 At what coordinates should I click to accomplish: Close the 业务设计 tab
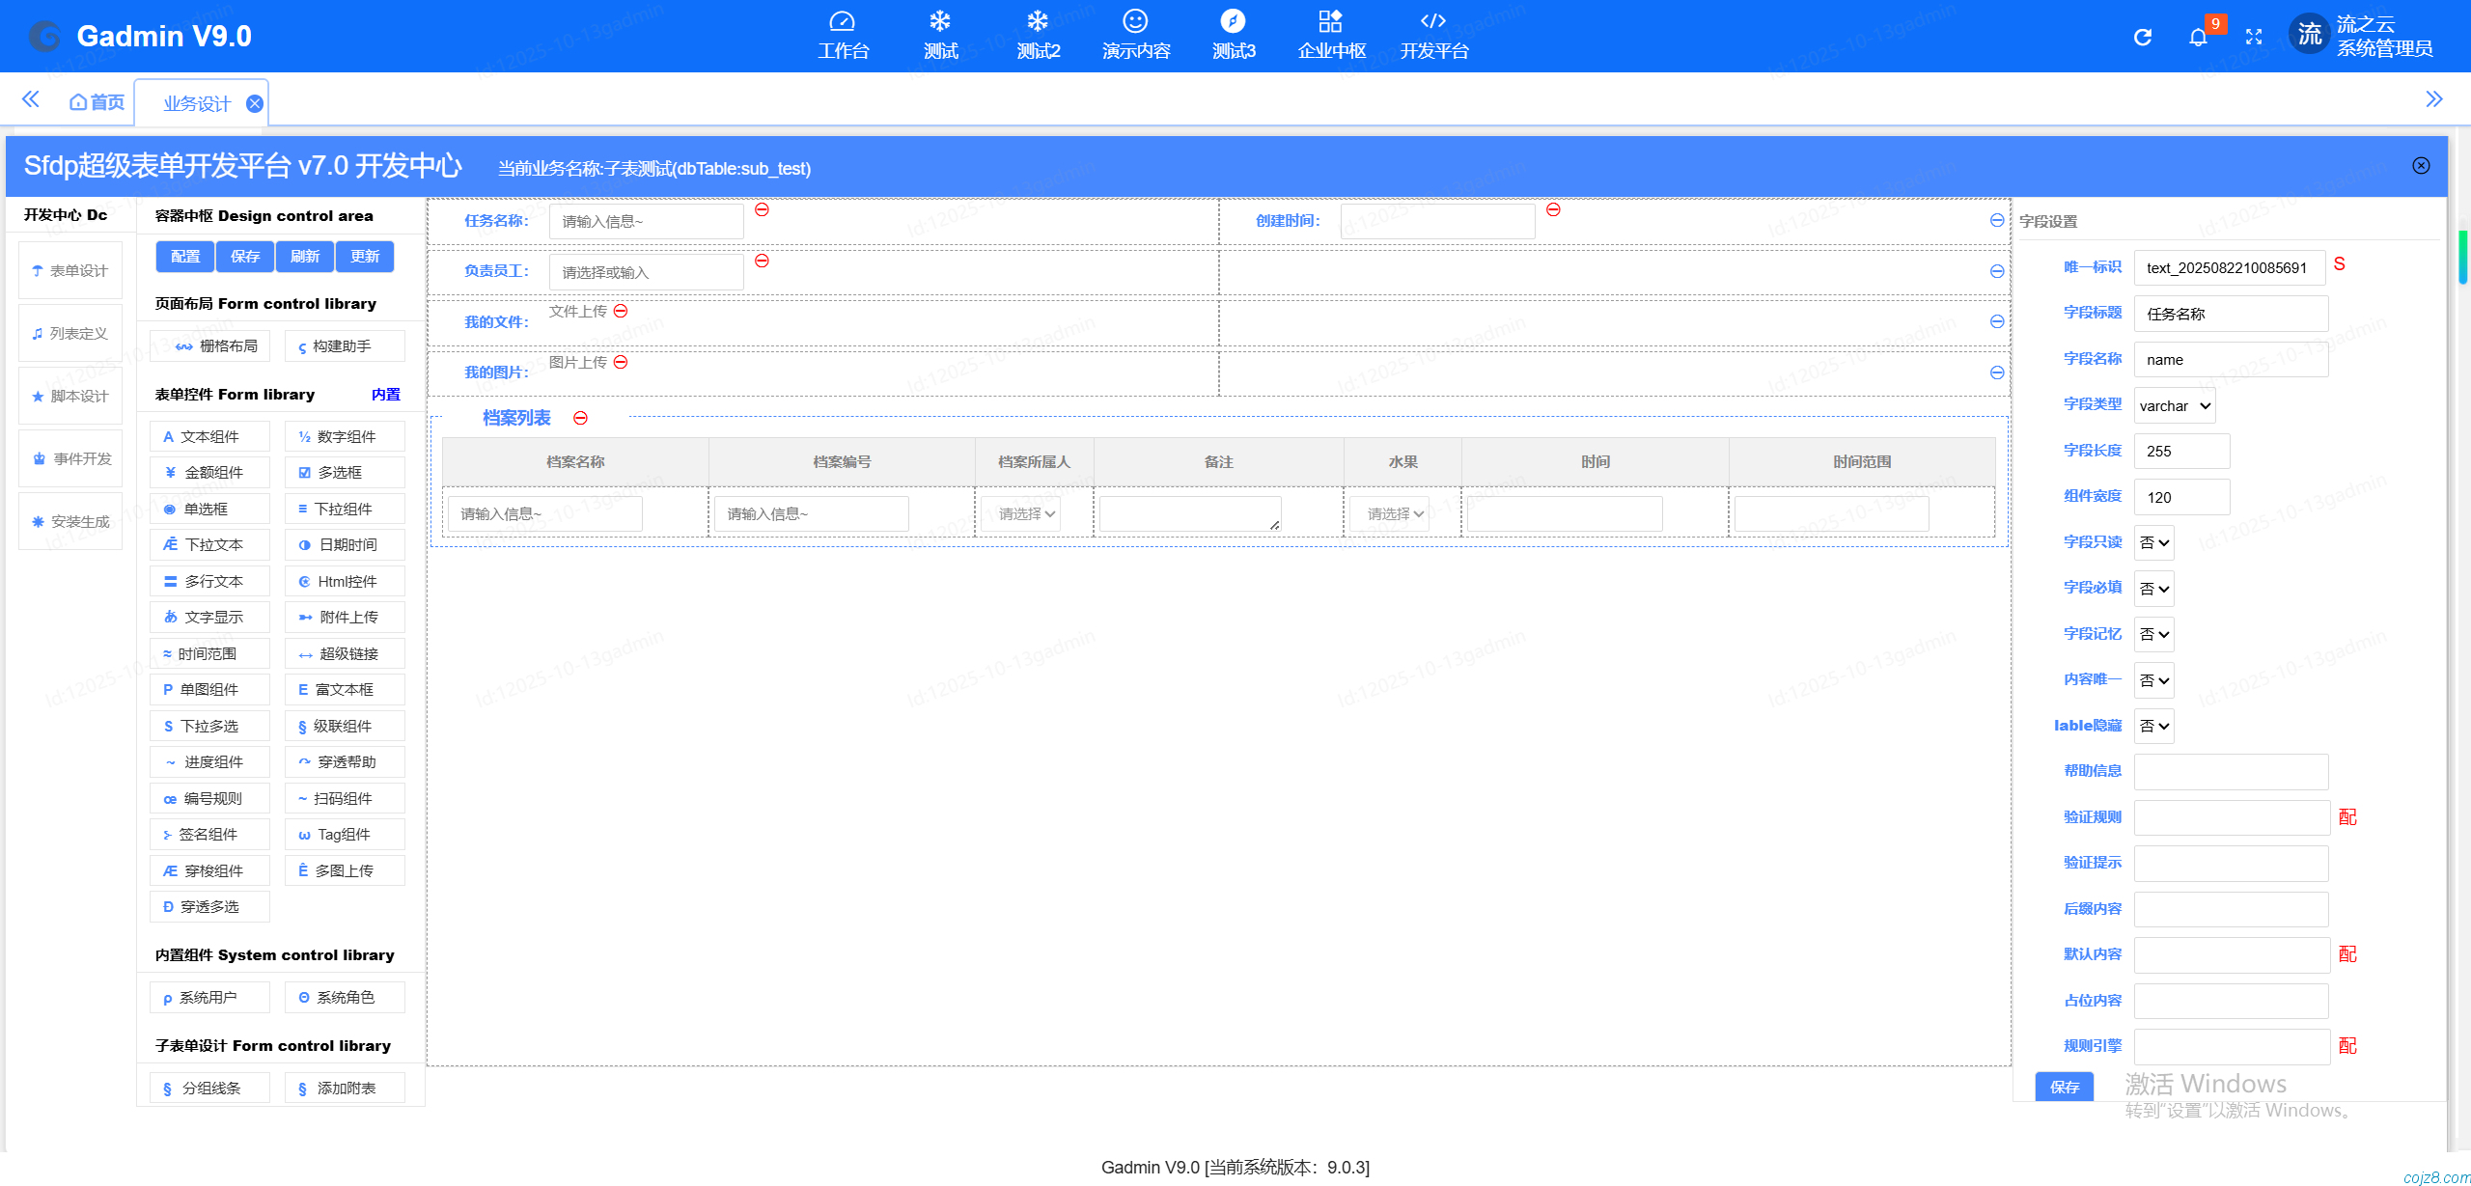255,103
